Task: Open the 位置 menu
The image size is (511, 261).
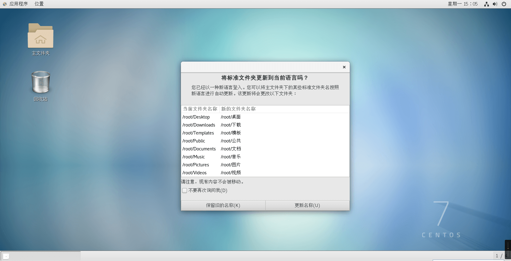Action: (39, 4)
